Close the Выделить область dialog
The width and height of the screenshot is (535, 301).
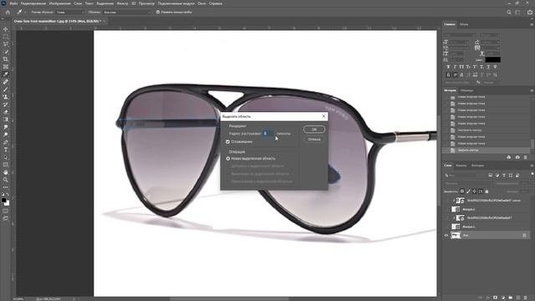(324, 116)
